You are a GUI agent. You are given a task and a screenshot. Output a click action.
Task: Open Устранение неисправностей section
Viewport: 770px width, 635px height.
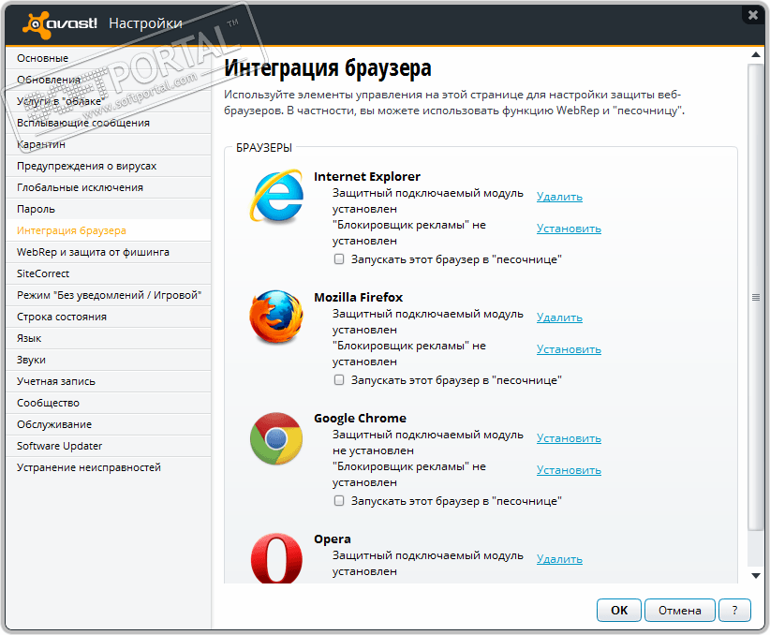(x=109, y=467)
